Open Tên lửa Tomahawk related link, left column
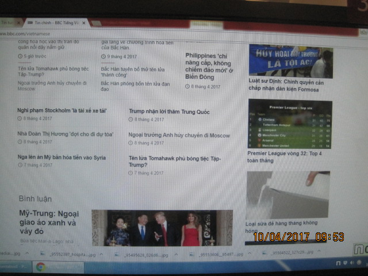 point(53,71)
